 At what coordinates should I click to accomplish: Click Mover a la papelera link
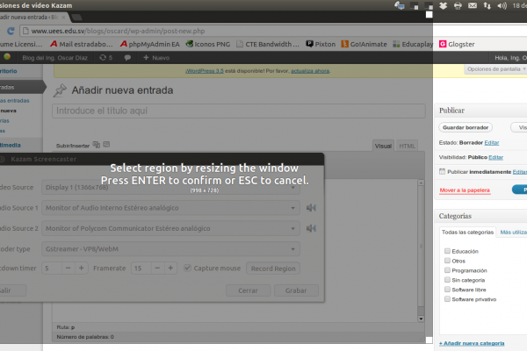pos(465,190)
